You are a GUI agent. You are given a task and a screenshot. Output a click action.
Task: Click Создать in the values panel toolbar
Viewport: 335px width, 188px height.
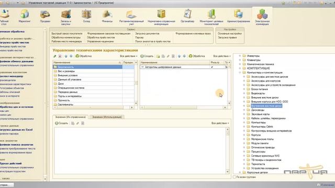[x=61, y=123]
